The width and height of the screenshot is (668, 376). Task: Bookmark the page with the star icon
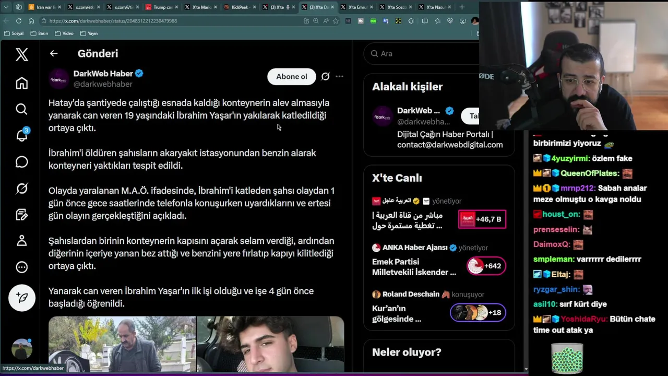(x=336, y=21)
